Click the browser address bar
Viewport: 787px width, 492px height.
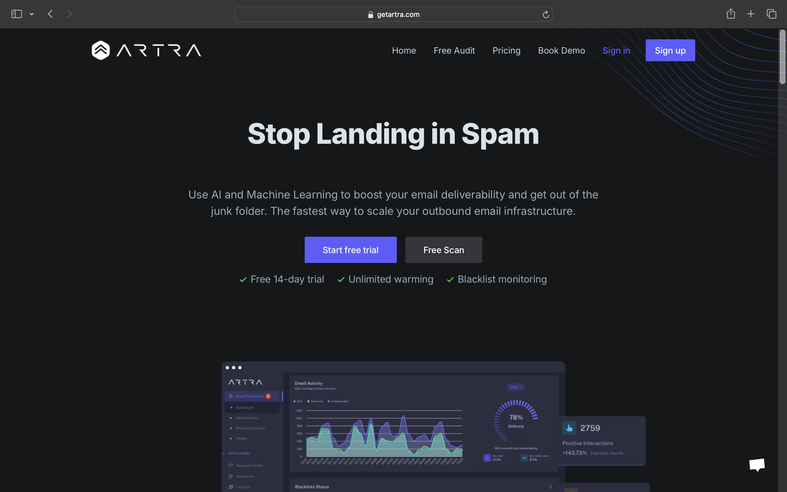393,14
